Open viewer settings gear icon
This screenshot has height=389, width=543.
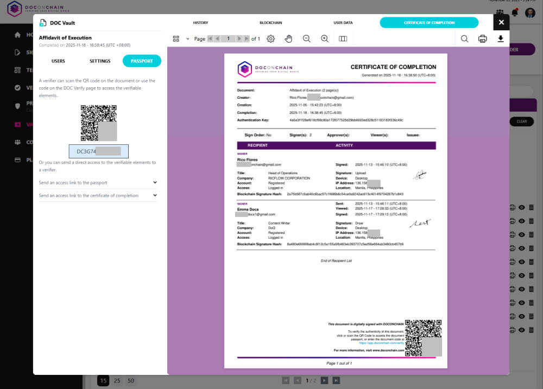tap(271, 39)
